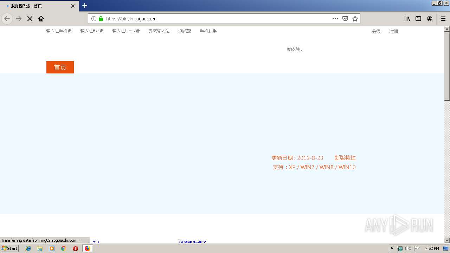Open the 新版特性 link
450x253 pixels.
(345, 158)
